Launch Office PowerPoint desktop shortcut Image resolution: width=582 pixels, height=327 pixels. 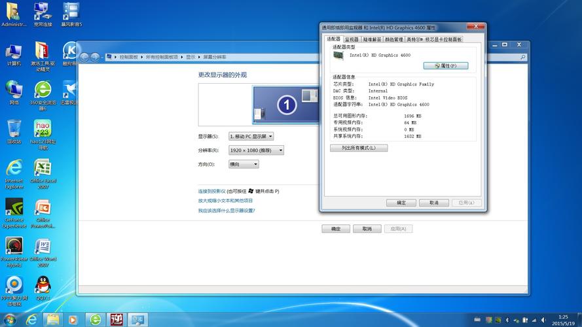pos(43,213)
